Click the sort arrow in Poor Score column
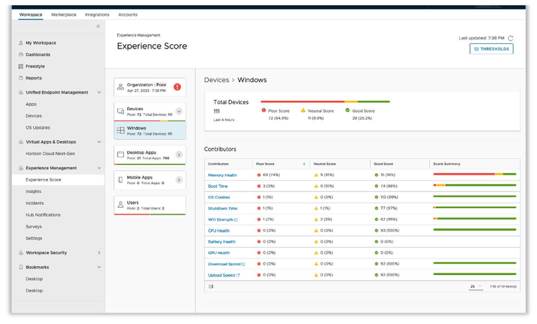This screenshot has height=324, width=537. pos(304,164)
